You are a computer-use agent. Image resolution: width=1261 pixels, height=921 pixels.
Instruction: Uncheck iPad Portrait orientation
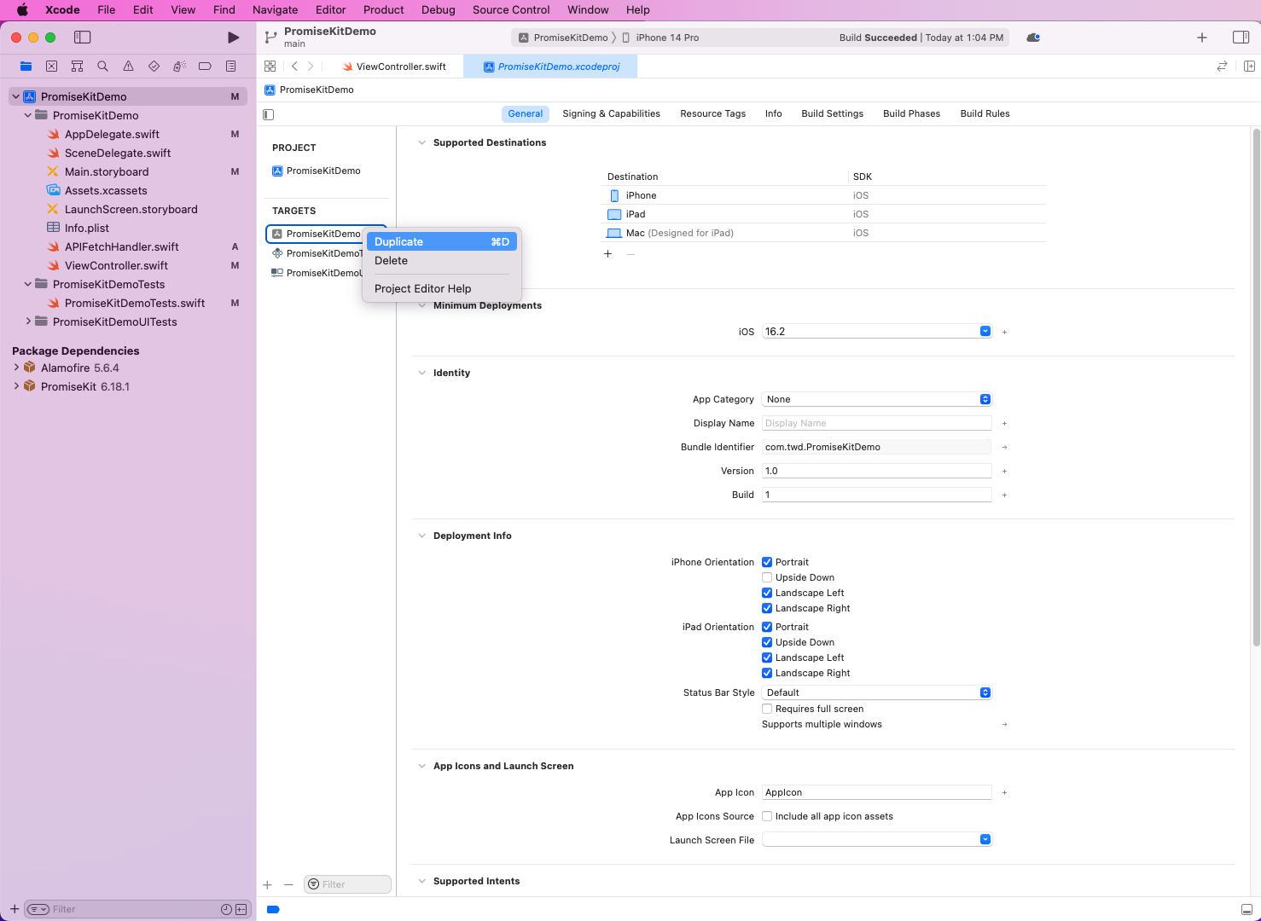point(767,627)
